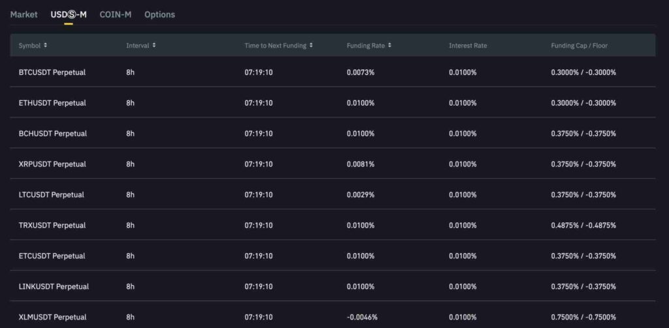This screenshot has height=328, width=669.
Task: Select the USDⓈ-M tab
Action: coord(68,14)
